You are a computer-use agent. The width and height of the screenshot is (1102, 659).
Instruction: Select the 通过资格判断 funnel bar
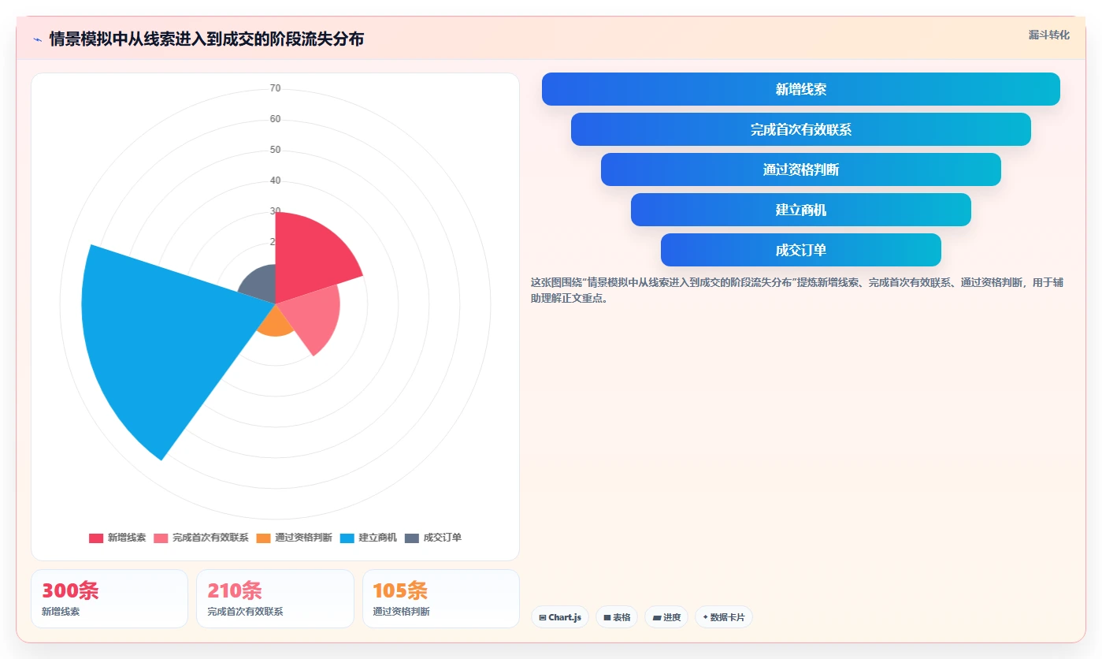(x=800, y=169)
